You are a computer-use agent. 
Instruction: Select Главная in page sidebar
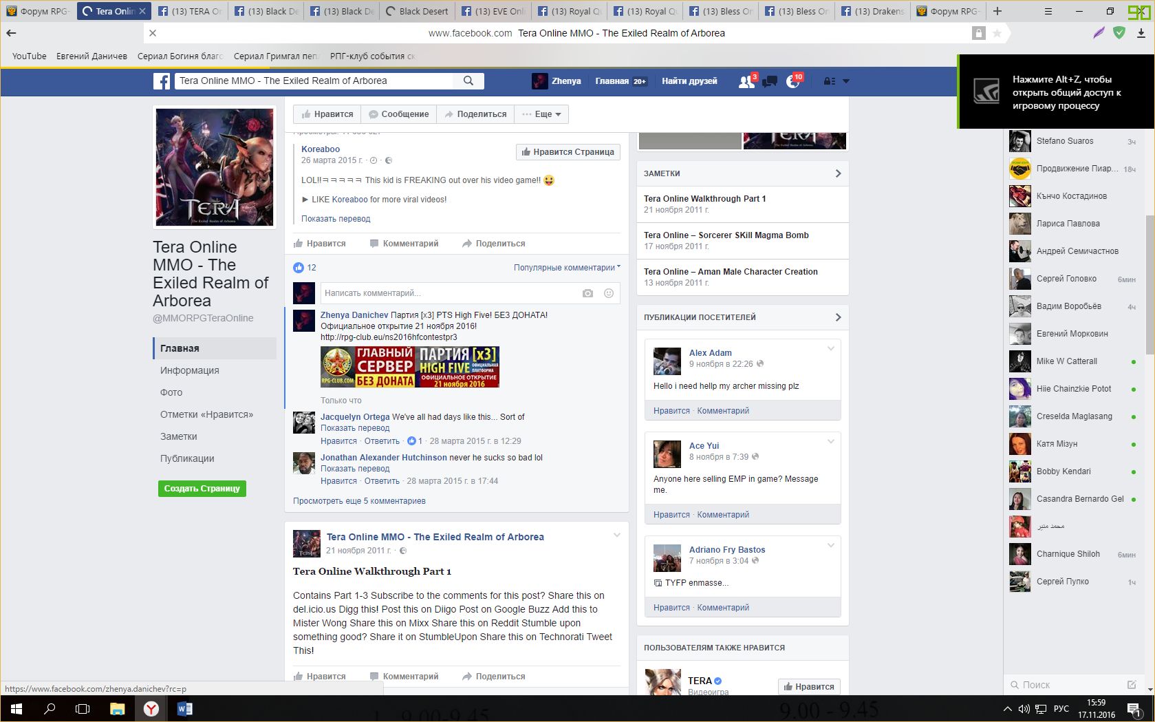coord(215,348)
